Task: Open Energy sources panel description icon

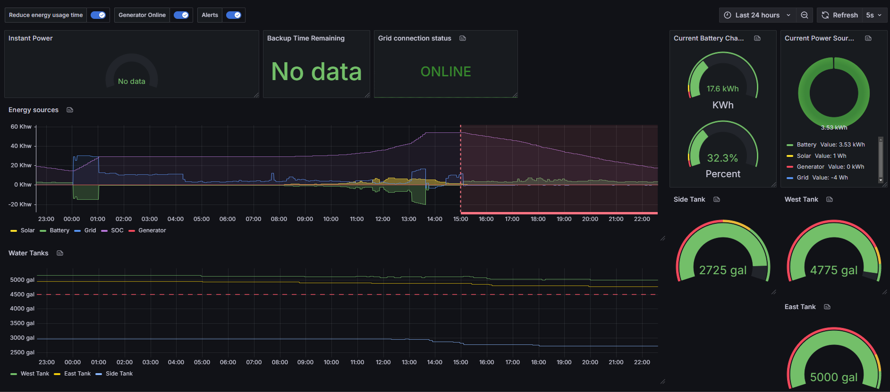Action: coord(70,110)
